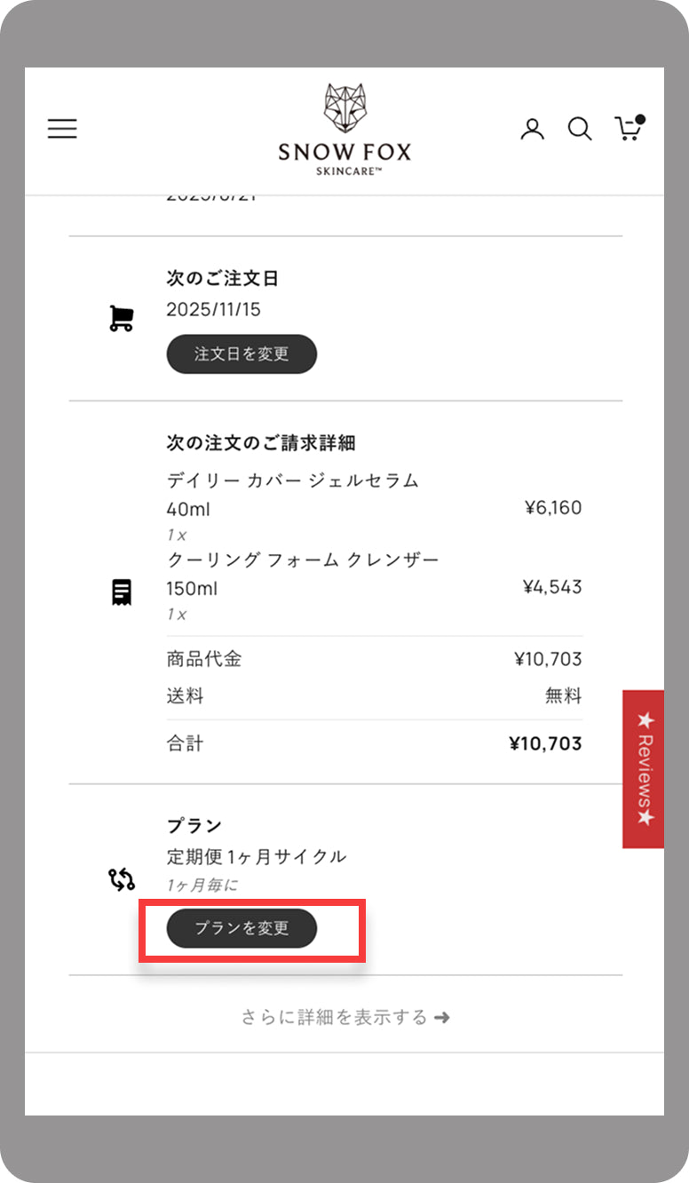The height and width of the screenshot is (1183, 689).
Task: Select the デイリー カバー ジェルセラム product name
Action: 292,481
